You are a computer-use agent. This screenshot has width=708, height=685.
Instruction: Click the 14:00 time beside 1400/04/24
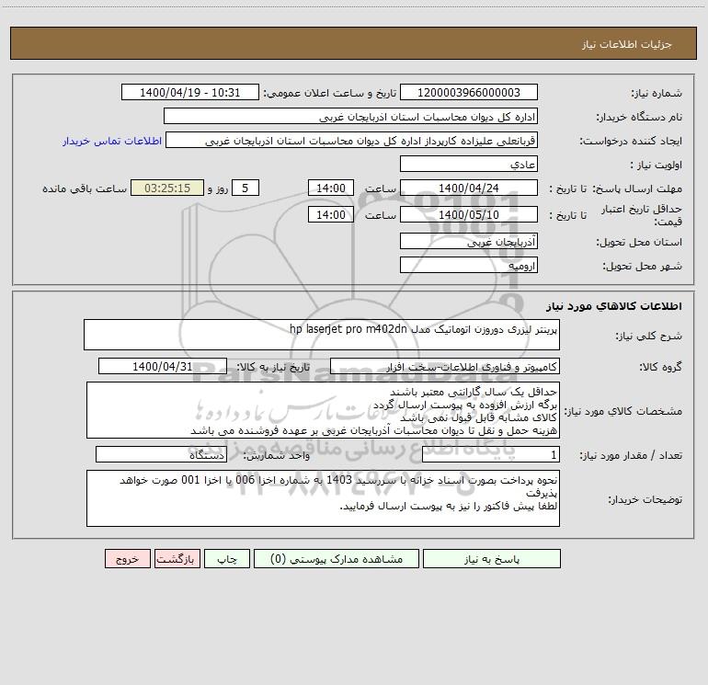click(x=330, y=188)
